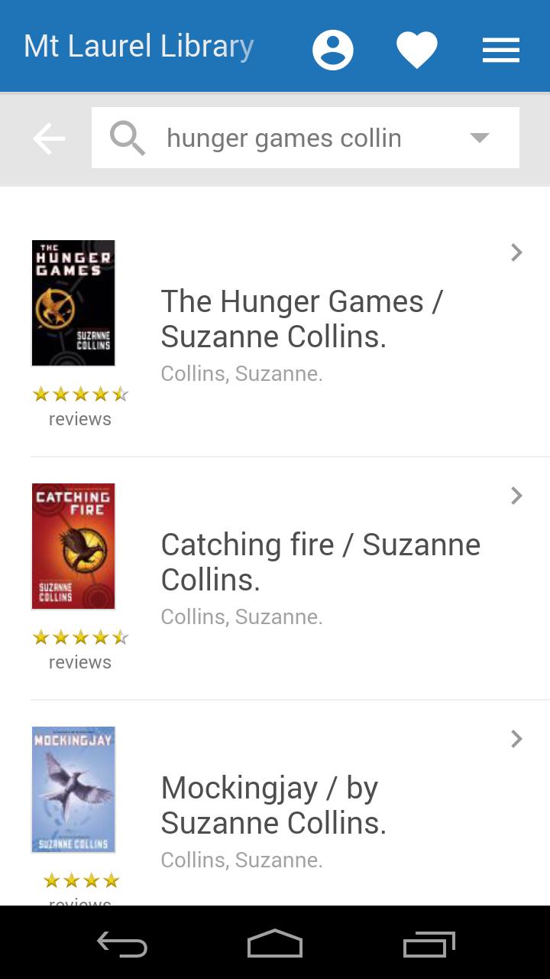Screen dimensions: 550x979
Task: Tap Android back navigation button
Action: tap(122, 945)
